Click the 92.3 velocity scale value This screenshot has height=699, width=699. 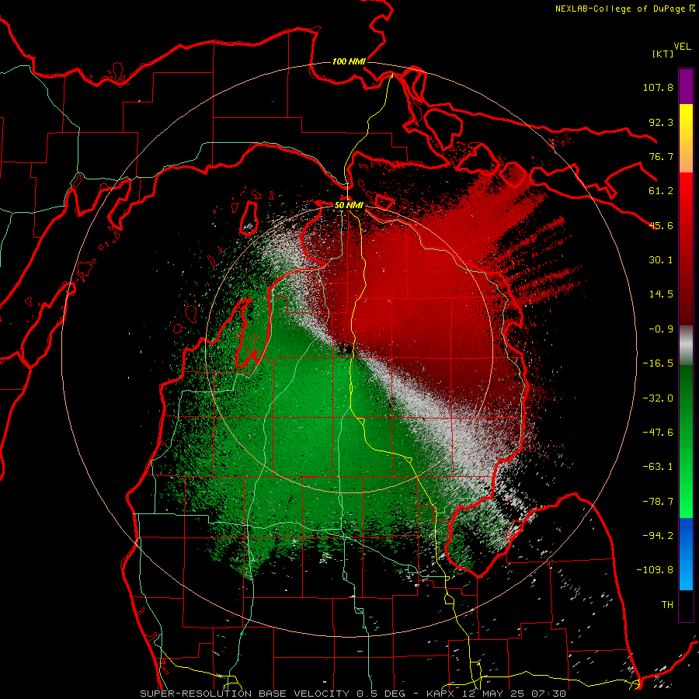[661, 122]
